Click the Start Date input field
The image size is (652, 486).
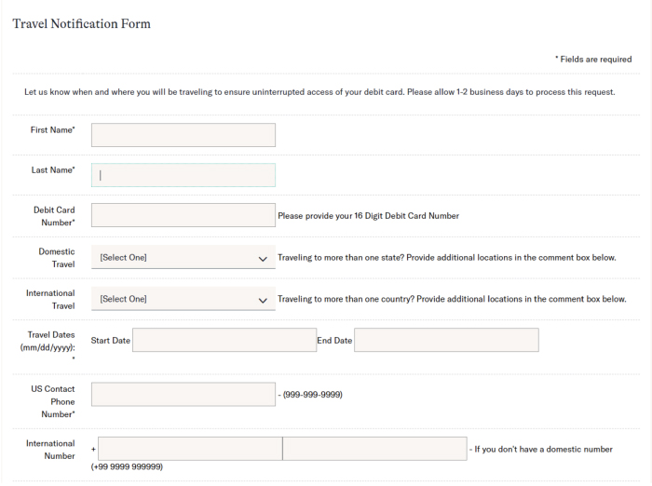pos(224,340)
